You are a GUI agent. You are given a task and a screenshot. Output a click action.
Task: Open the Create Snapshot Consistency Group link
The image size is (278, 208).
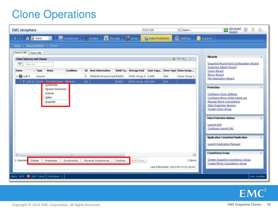pyautogui.click(x=229, y=160)
